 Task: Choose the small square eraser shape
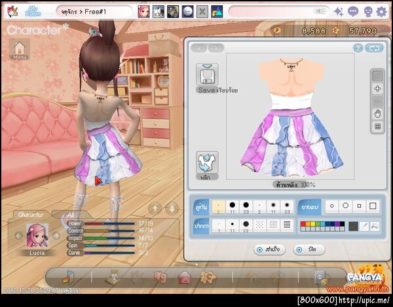point(359,206)
